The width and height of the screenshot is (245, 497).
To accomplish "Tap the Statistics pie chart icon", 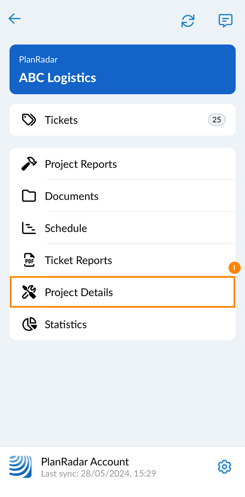I will click(x=29, y=324).
